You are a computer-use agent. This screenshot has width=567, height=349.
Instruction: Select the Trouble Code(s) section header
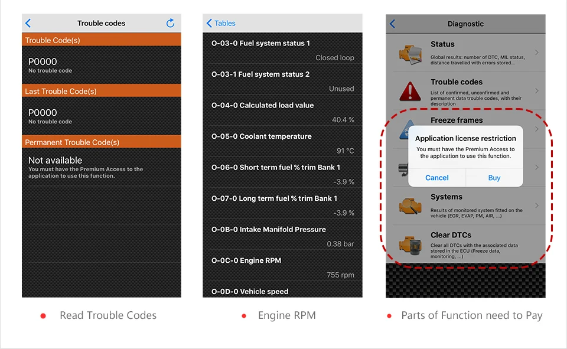(x=101, y=40)
